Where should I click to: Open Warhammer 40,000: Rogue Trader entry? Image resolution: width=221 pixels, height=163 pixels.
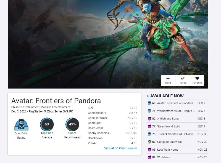click(177, 111)
